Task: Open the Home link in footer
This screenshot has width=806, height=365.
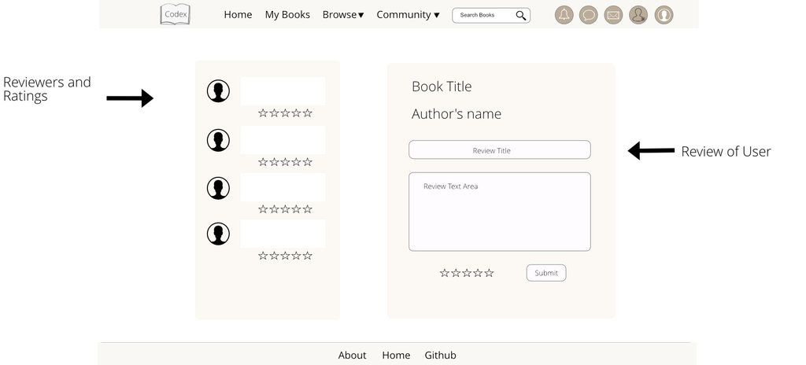Action: click(x=396, y=356)
